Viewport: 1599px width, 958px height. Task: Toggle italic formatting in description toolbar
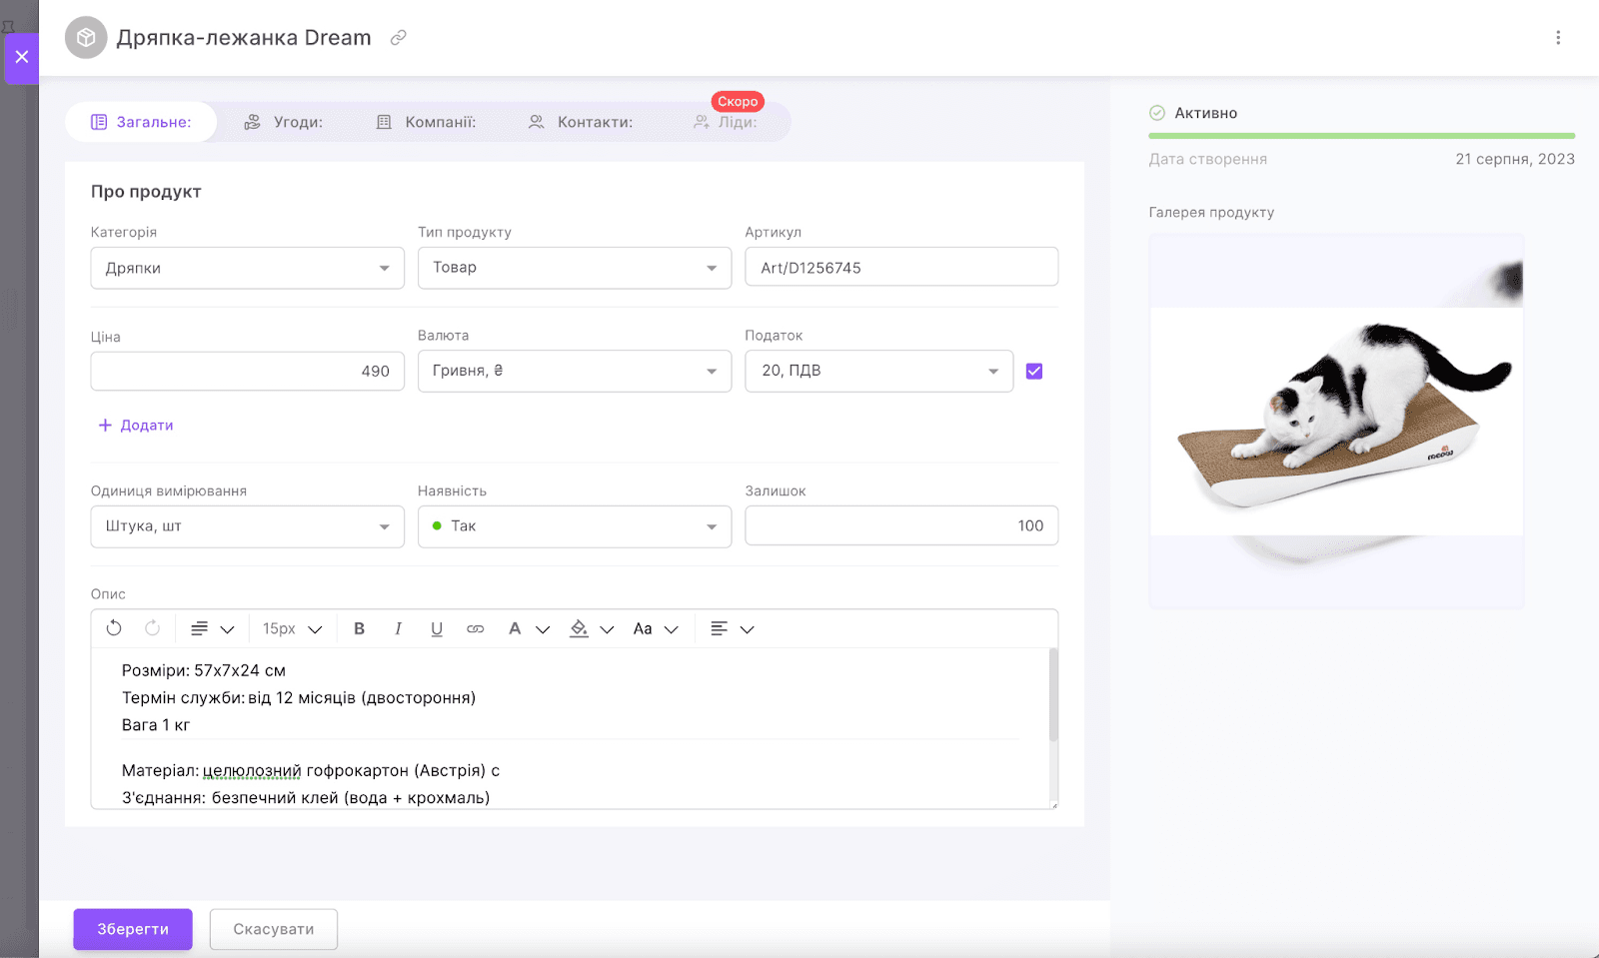click(398, 628)
